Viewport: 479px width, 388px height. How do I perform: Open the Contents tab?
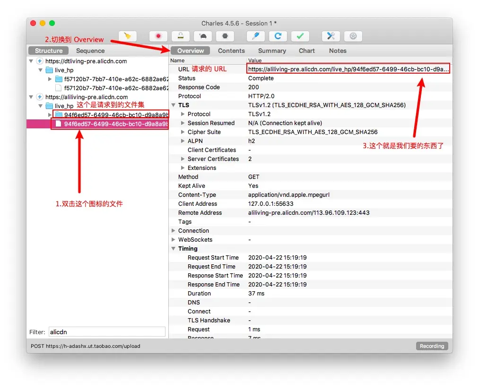pos(231,51)
